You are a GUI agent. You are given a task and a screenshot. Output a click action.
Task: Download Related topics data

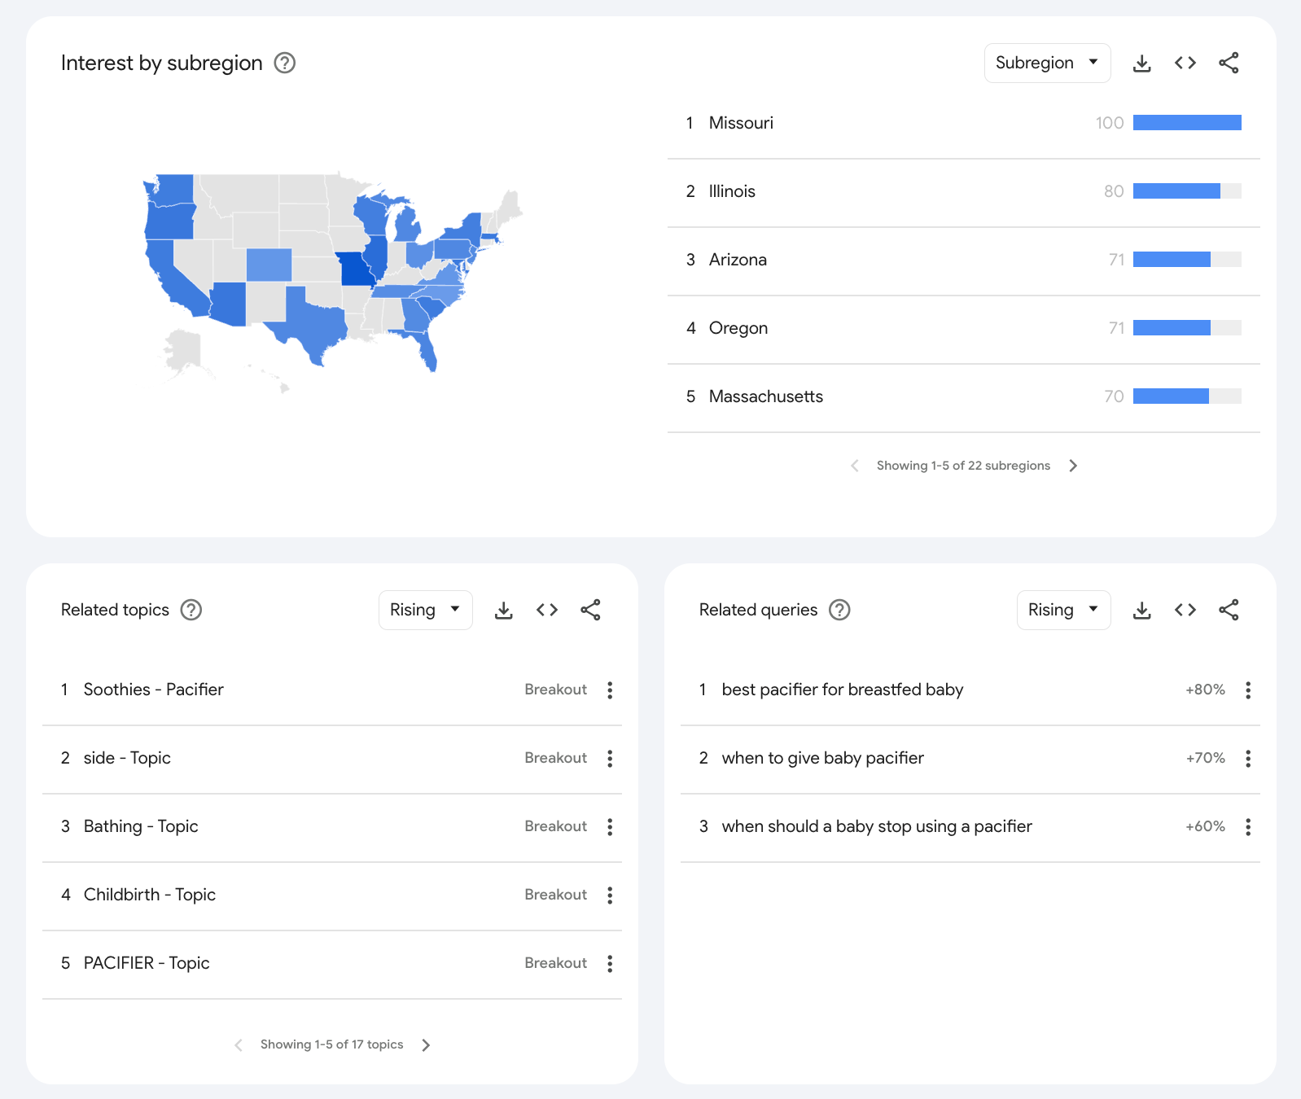504,611
